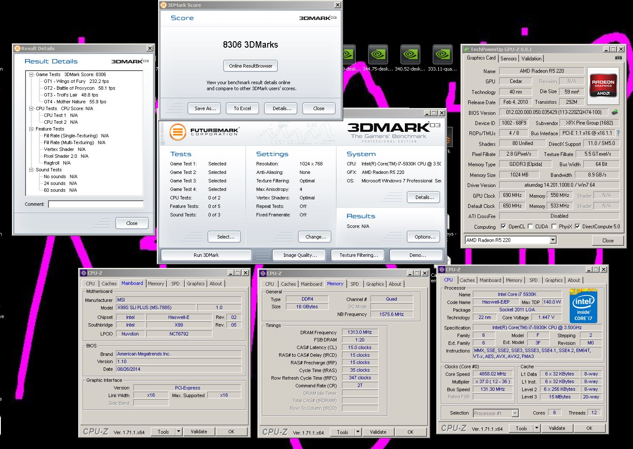
Task: Click the Core Speed value 4858.02 MHz
Action: (493, 374)
